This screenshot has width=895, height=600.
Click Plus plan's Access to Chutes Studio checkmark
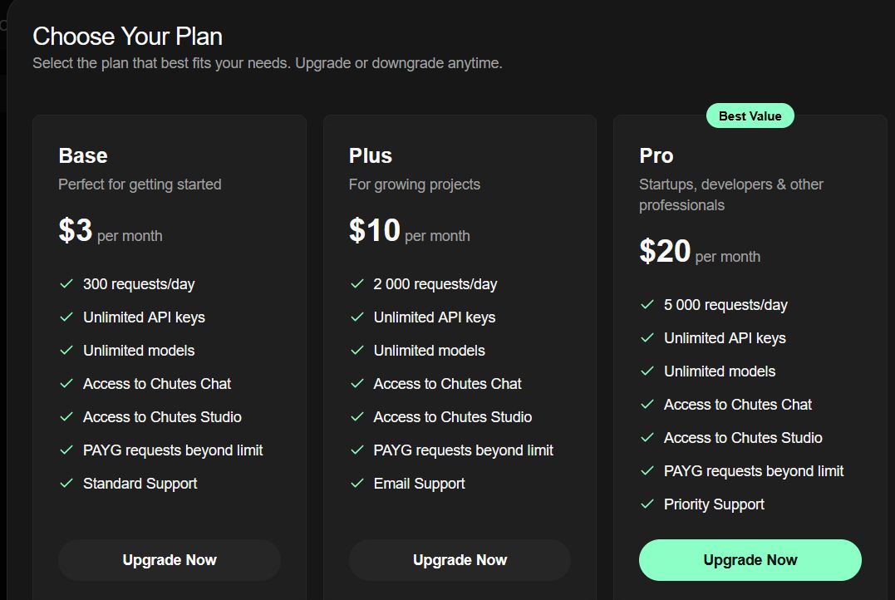tap(357, 417)
